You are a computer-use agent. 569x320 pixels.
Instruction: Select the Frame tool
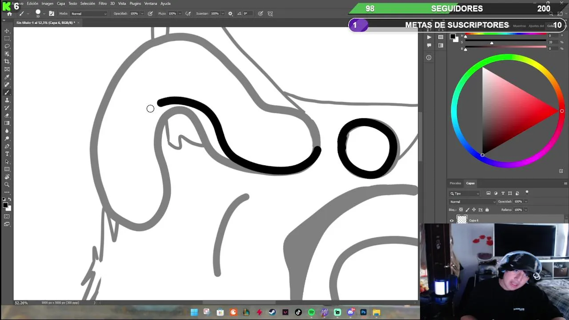click(x=7, y=69)
